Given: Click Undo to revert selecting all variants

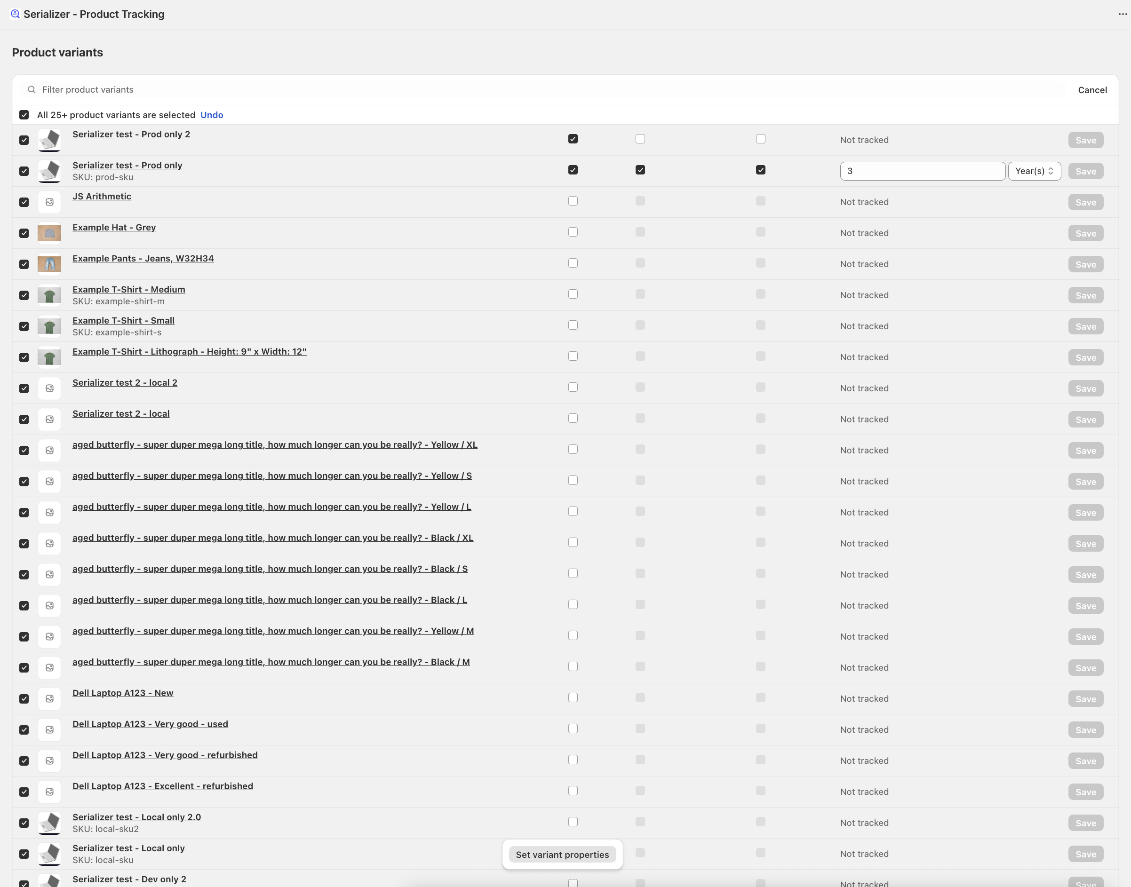Looking at the screenshot, I should point(211,115).
